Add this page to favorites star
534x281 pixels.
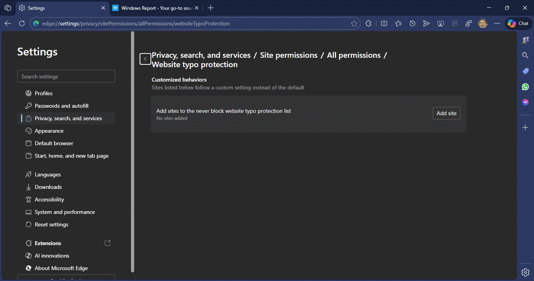354,23
